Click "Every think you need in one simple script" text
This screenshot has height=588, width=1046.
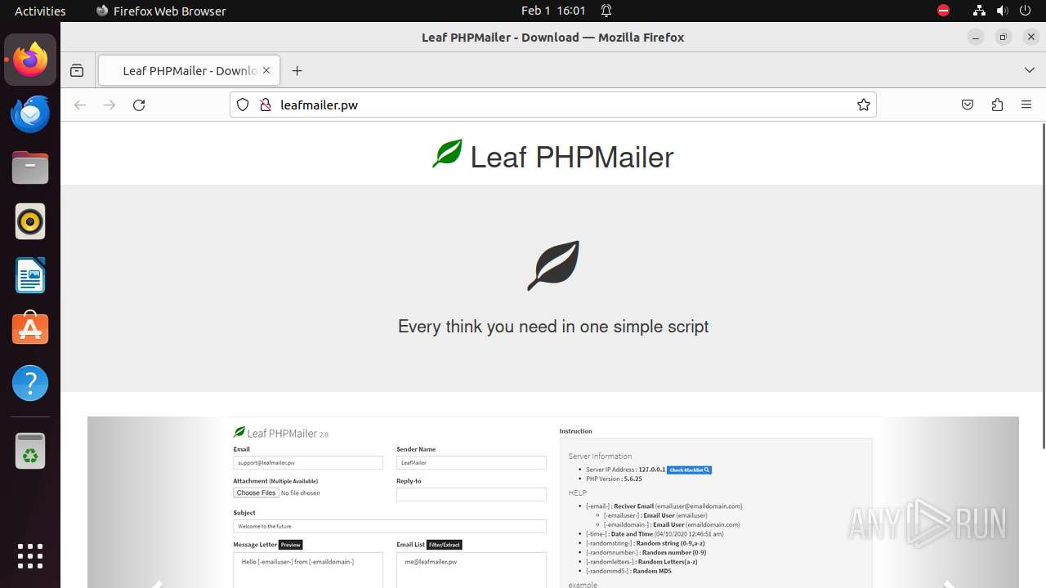(x=553, y=327)
